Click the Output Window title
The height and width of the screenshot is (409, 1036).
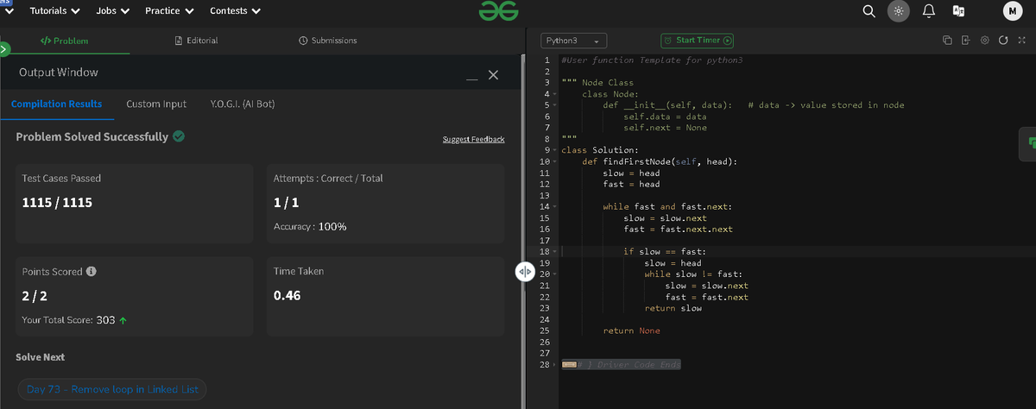[59, 72]
